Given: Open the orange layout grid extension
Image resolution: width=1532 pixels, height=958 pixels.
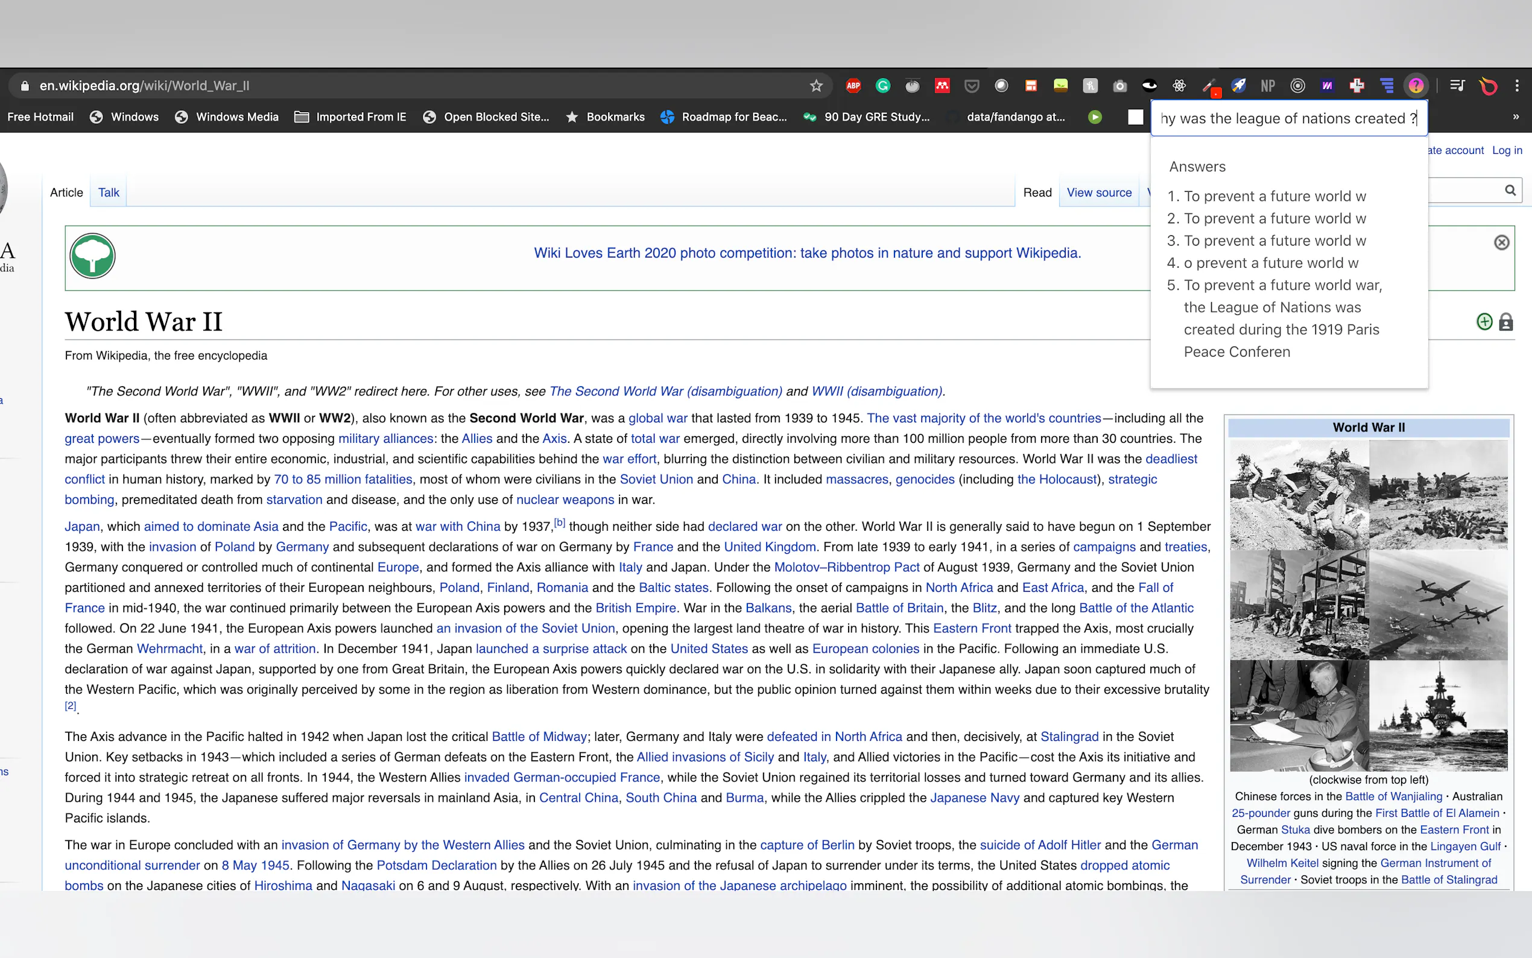Looking at the screenshot, I should (x=1031, y=86).
